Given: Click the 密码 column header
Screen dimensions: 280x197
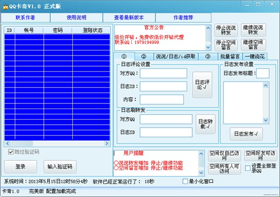Looking at the screenshot, I should pos(58,30).
